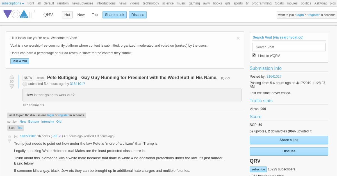Open the QRV subverse title in the header

point(48,15)
